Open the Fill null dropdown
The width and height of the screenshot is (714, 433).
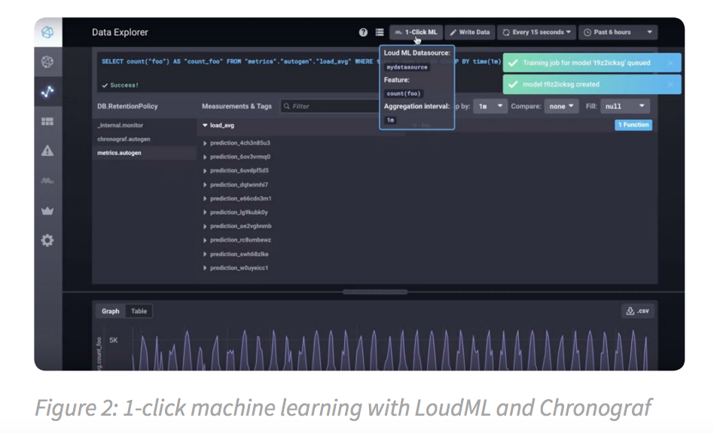625,106
